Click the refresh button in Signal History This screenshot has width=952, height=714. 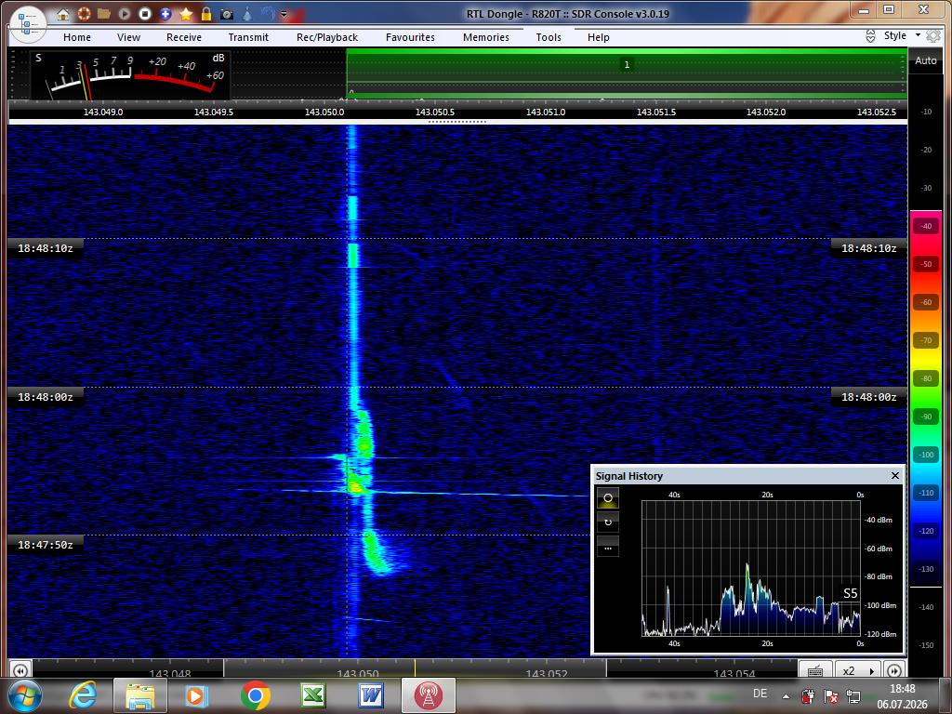[608, 522]
